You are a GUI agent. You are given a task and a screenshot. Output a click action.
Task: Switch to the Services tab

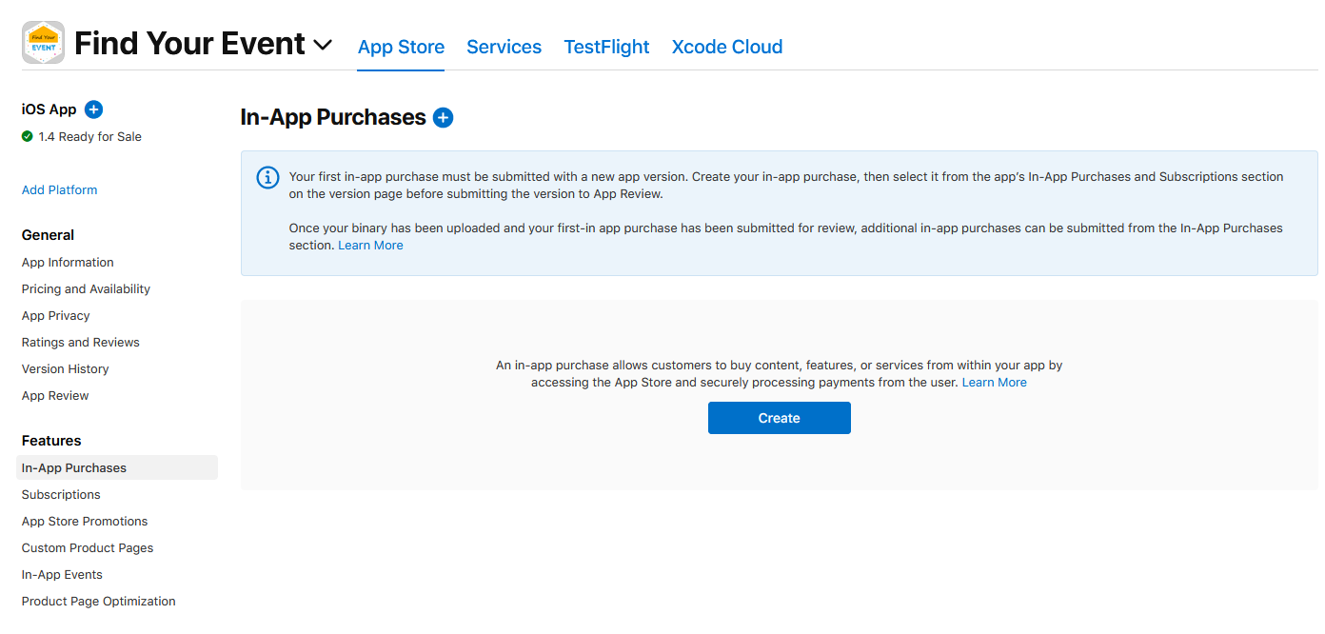pos(504,47)
